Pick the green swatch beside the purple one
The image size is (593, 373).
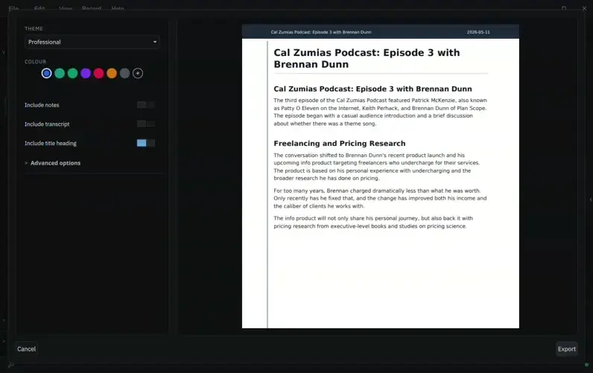[x=72, y=73]
